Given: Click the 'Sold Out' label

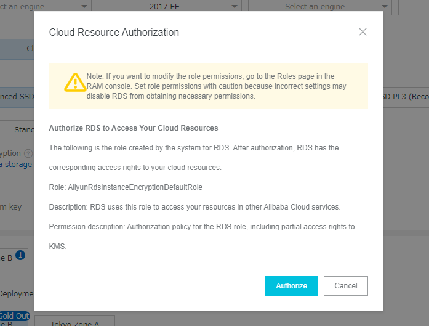Looking at the screenshot, I should tap(15, 316).
